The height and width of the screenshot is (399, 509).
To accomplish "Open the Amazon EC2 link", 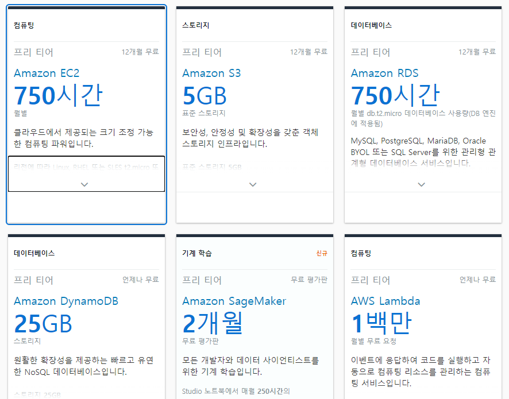I will pos(47,73).
